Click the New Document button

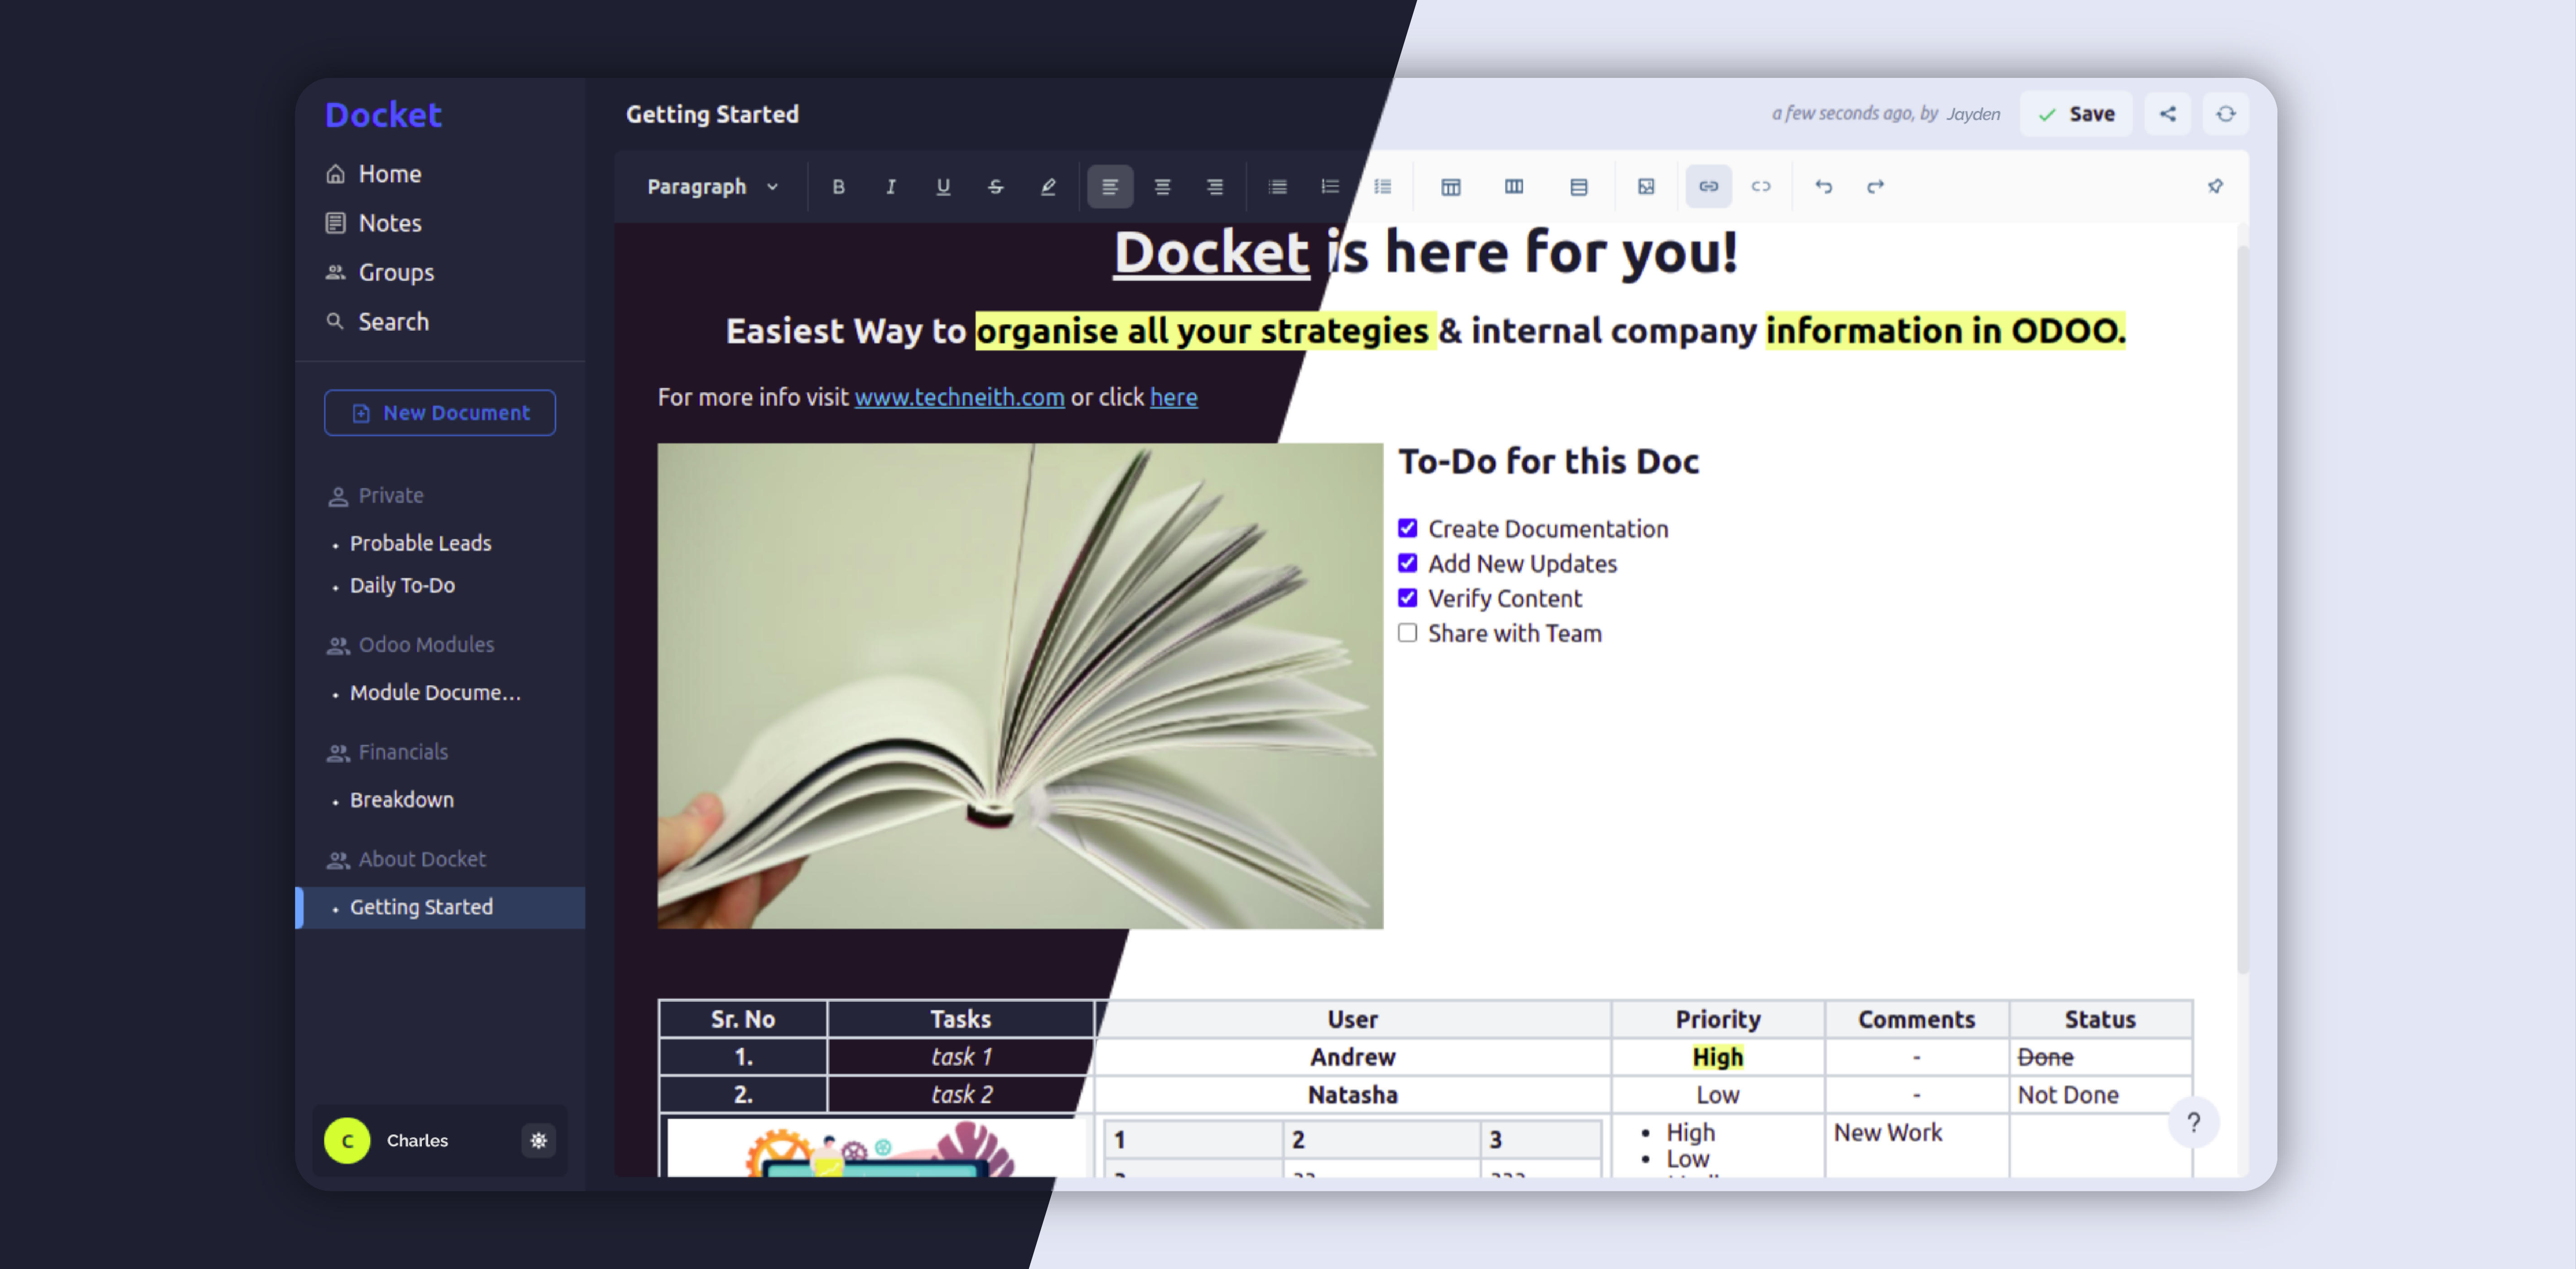coord(440,413)
